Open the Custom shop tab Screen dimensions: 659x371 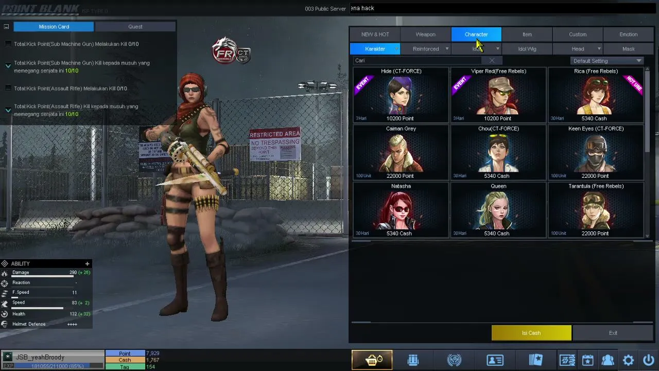tap(578, 35)
